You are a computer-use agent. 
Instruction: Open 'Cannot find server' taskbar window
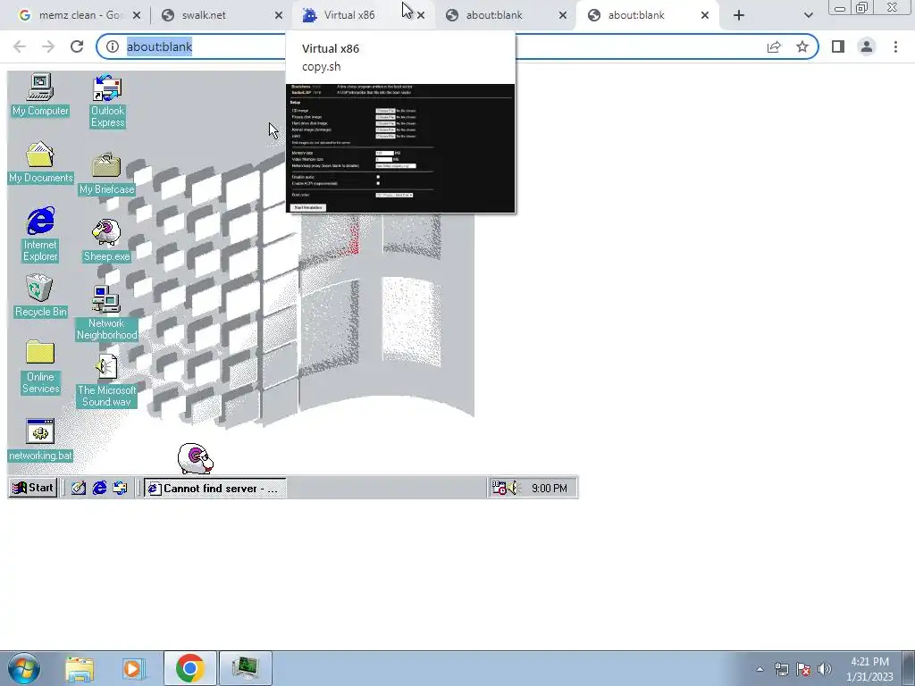tap(215, 489)
